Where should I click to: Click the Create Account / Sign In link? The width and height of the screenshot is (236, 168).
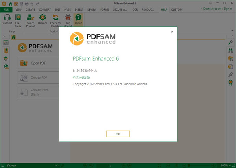tap(218, 9)
